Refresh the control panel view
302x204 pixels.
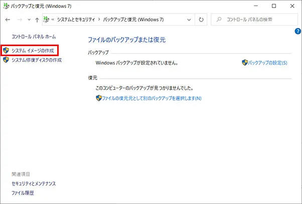tap(201, 20)
